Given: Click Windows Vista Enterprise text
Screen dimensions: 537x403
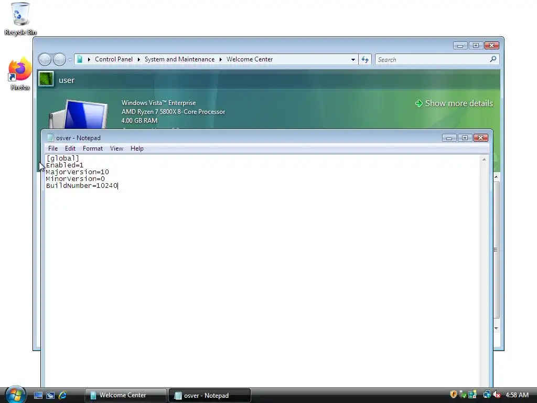Looking at the screenshot, I should point(158,103).
